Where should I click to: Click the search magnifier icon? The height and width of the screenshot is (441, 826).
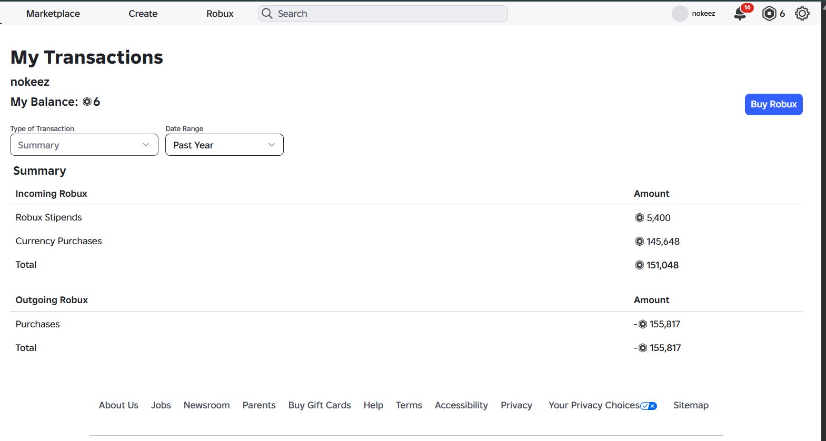coord(267,14)
